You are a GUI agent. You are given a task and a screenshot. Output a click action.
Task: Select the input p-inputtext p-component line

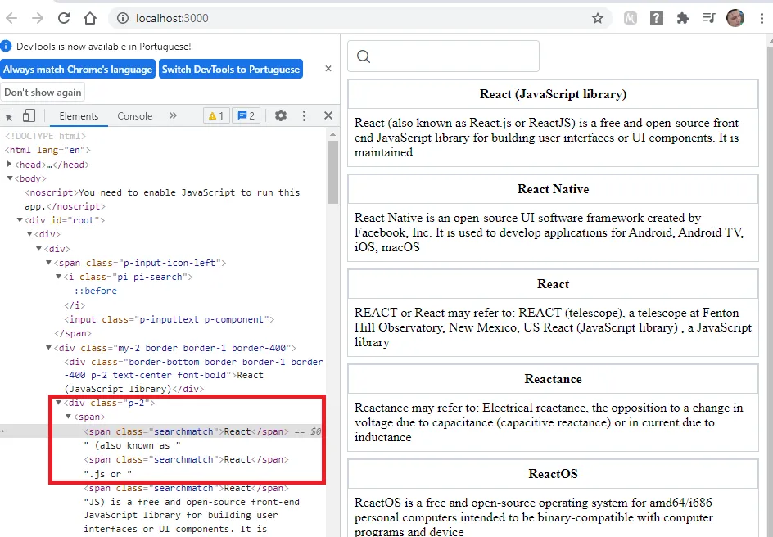click(x=169, y=319)
